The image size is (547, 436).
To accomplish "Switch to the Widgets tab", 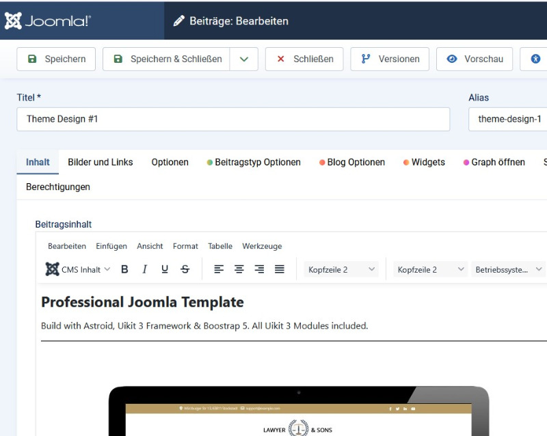I will click(x=424, y=162).
